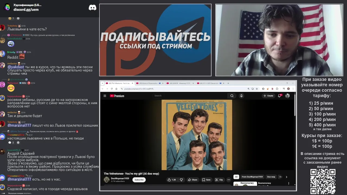
Task: Close the Velvetones browser tab
Action: [x=133, y=83]
